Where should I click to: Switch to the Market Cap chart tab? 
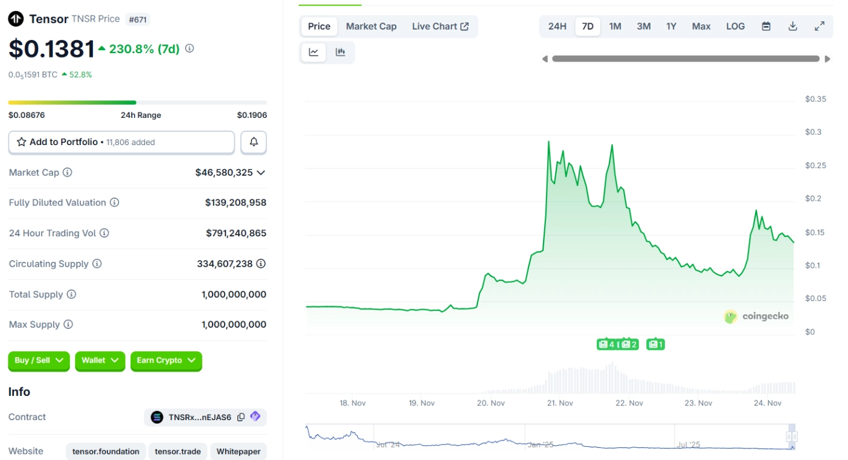(371, 26)
